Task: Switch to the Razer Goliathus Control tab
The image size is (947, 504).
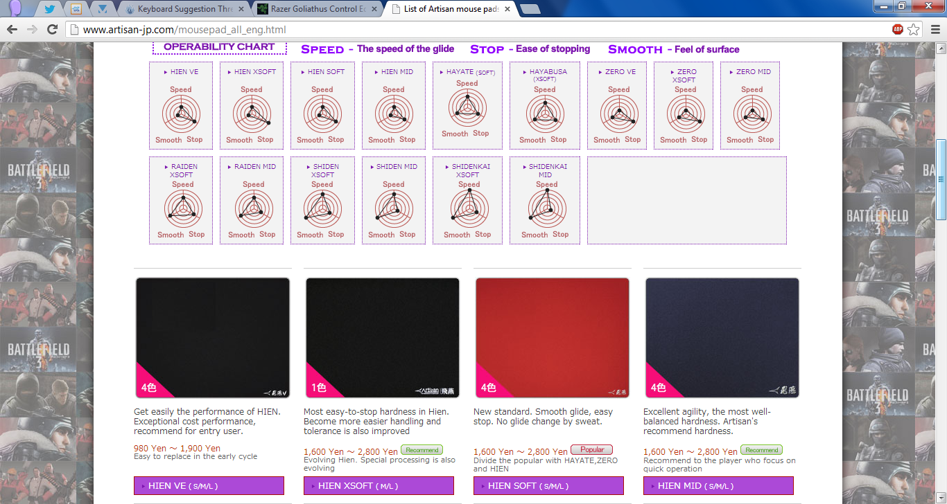Action: click(x=312, y=9)
